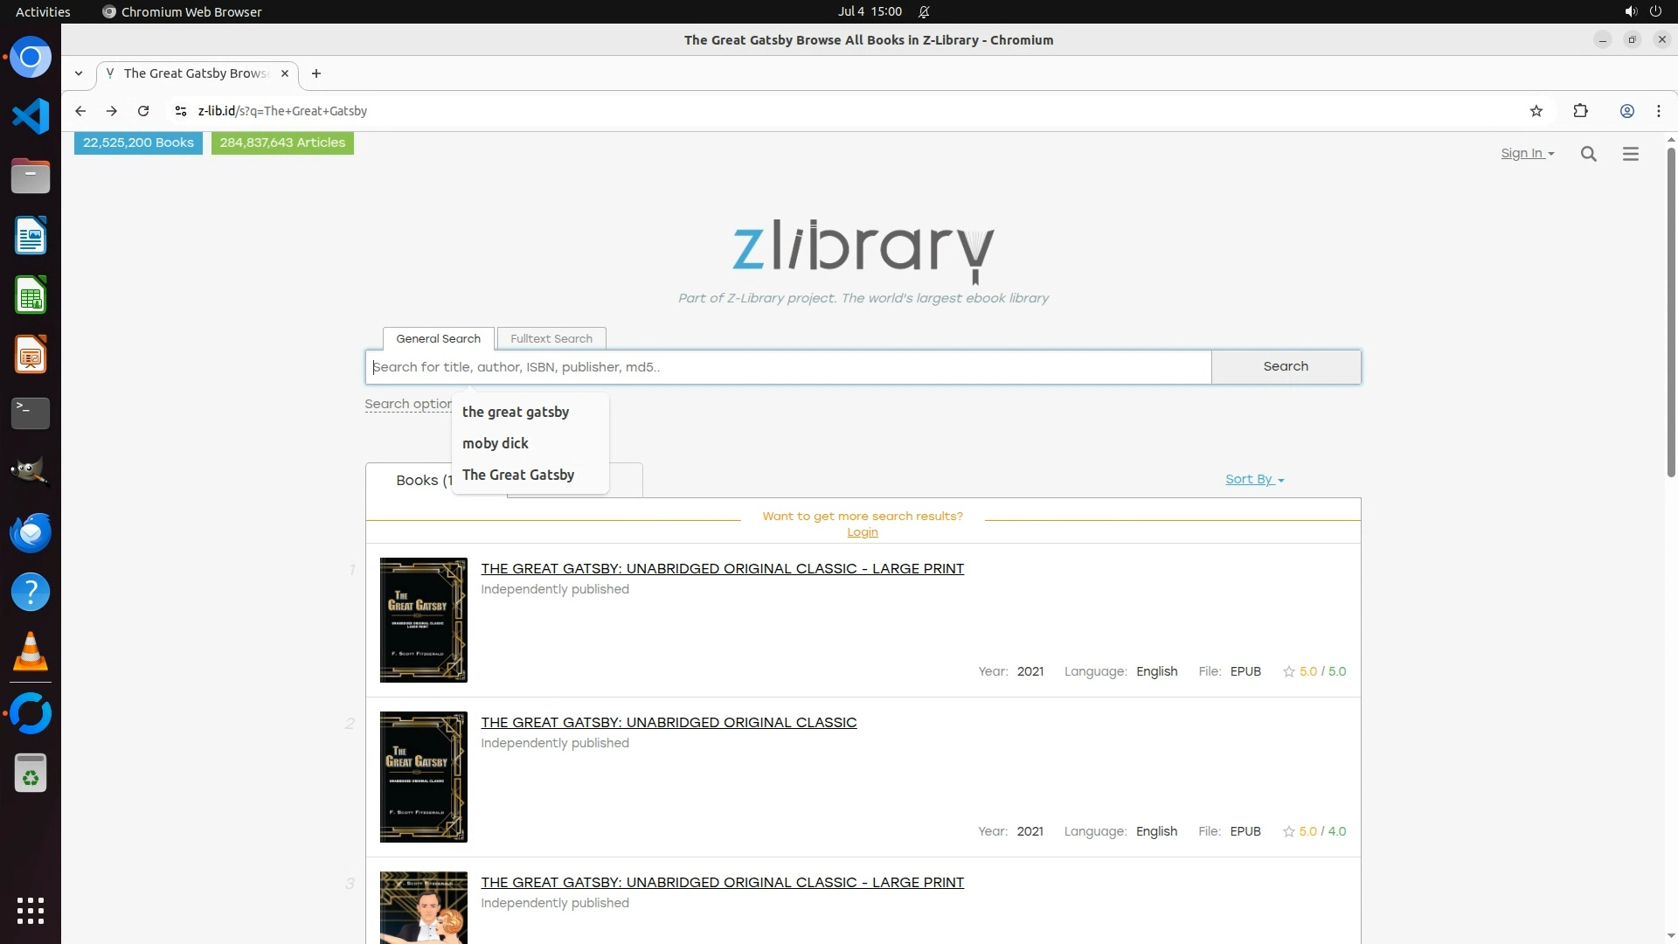
Task: Open the Z-Library header search icon
Action: (1588, 154)
